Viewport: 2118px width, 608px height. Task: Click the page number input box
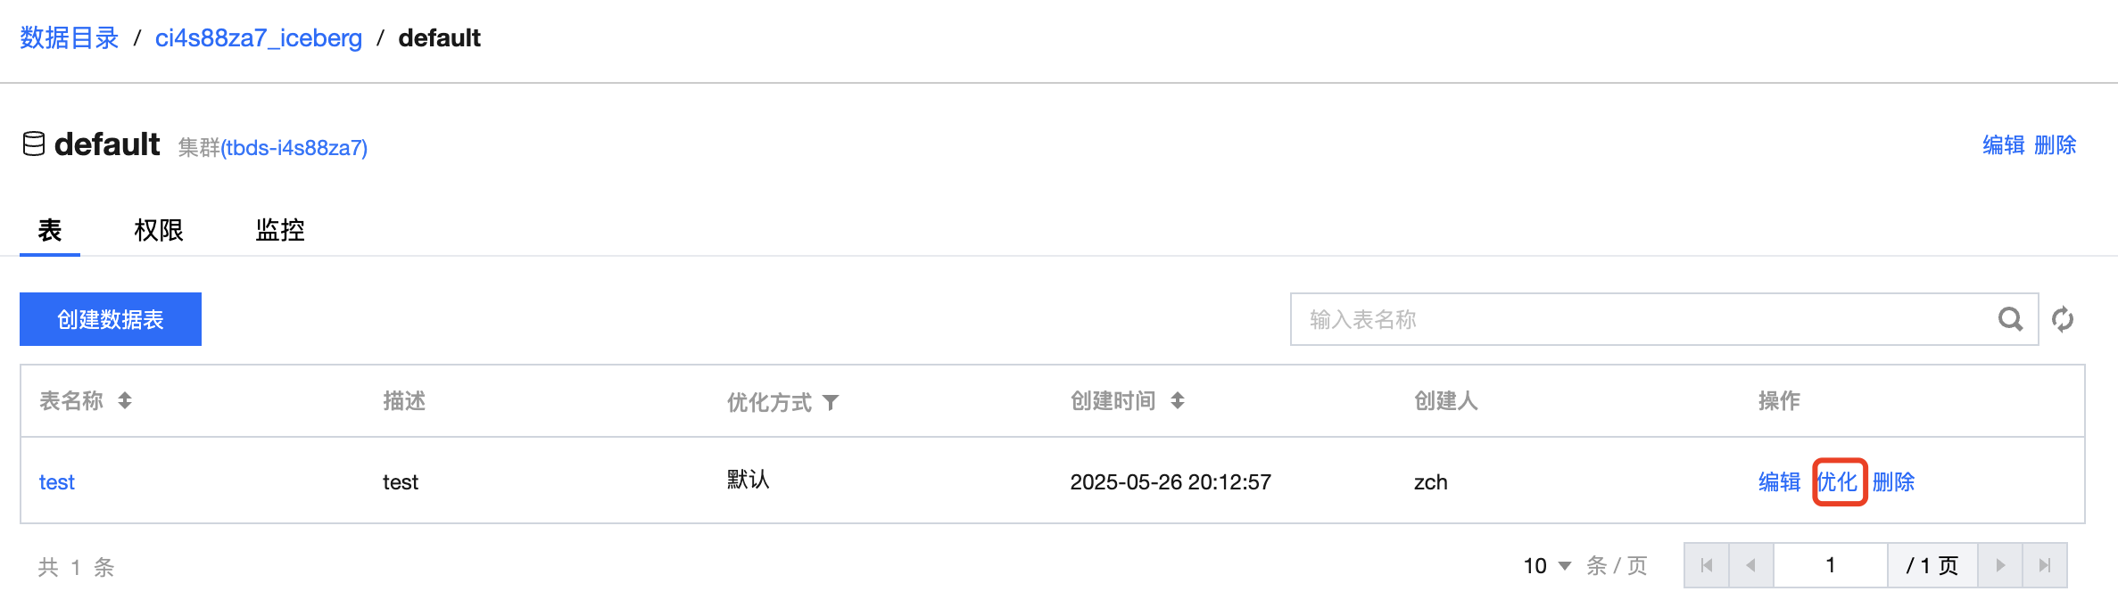(x=1830, y=565)
